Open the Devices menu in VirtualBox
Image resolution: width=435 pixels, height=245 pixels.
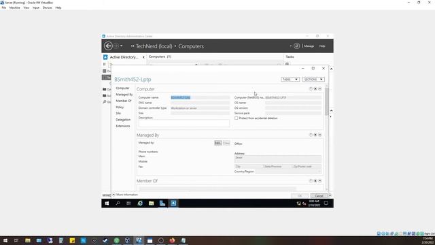47,7
